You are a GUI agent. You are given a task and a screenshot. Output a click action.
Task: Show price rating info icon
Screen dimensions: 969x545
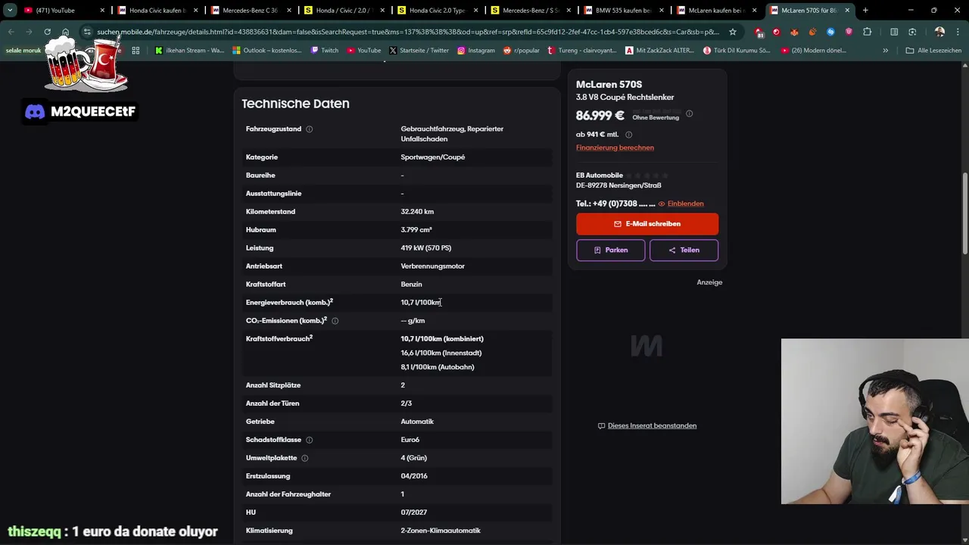click(689, 114)
